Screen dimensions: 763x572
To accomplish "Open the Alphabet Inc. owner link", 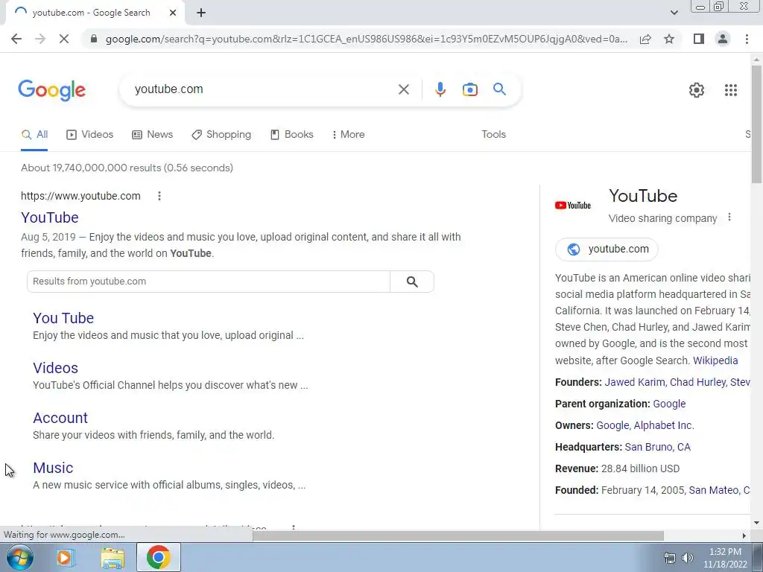I will pyautogui.click(x=664, y=425).
